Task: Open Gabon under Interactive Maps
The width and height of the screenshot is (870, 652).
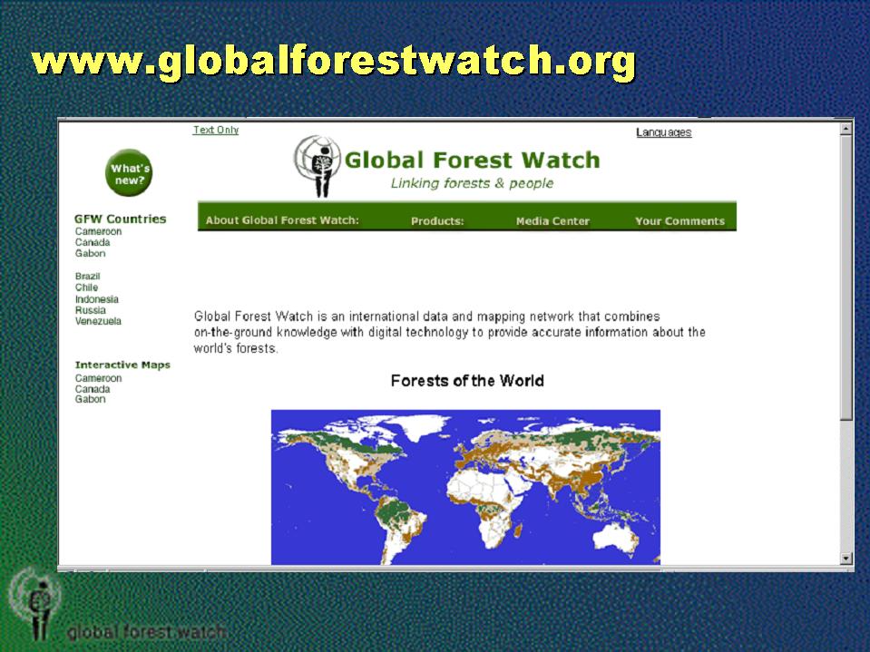Action: 91,399
